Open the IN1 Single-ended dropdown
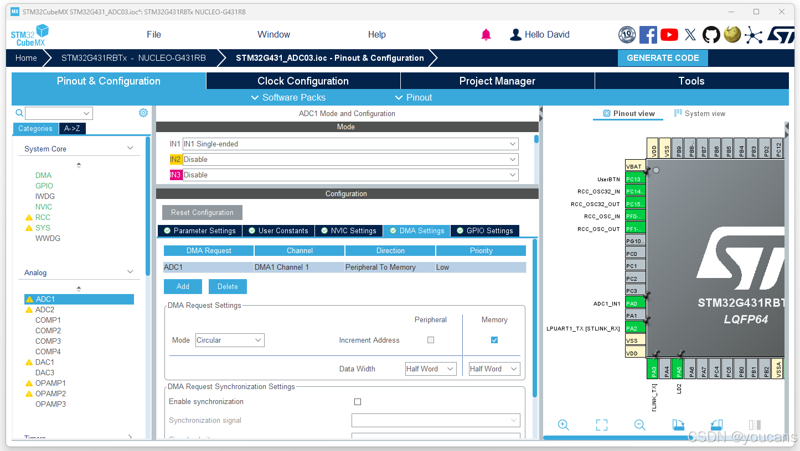This screenshot has height=451, width=800. pyautogui.click(x=350, y=144)
